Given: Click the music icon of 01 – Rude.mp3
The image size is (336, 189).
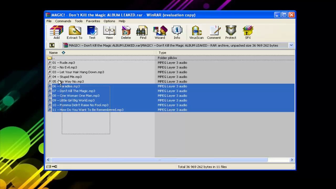Looking at the screenshot, I should (x=50, y=63).
